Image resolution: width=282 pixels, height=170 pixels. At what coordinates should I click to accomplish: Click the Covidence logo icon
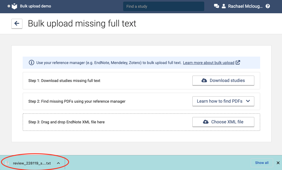pos(14,6)
